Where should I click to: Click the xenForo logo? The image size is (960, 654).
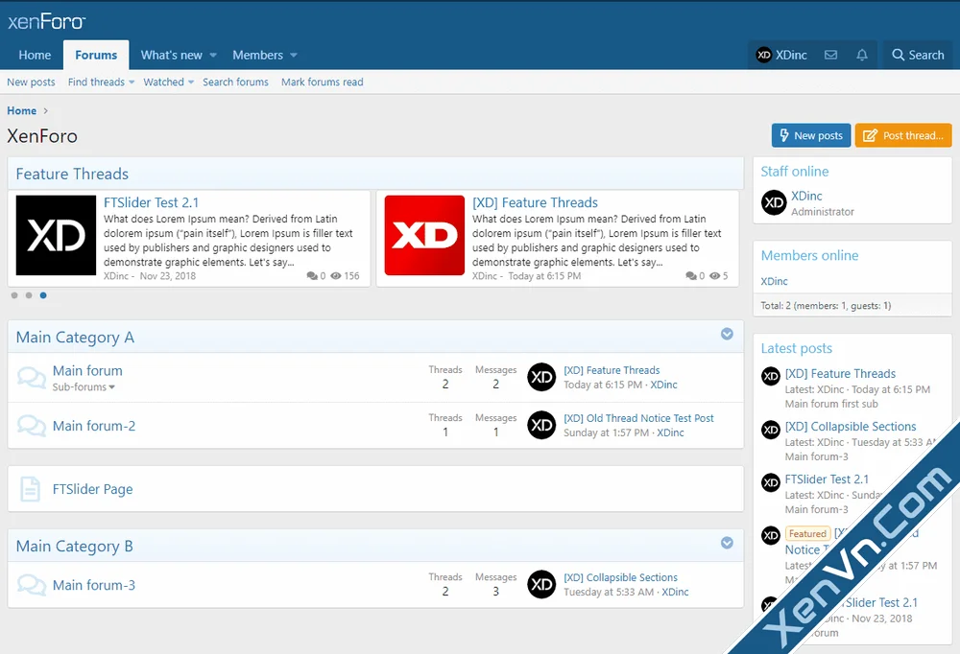point(46,21)
